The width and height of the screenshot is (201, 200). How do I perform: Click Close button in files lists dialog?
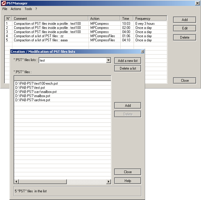tap(128, 172)
